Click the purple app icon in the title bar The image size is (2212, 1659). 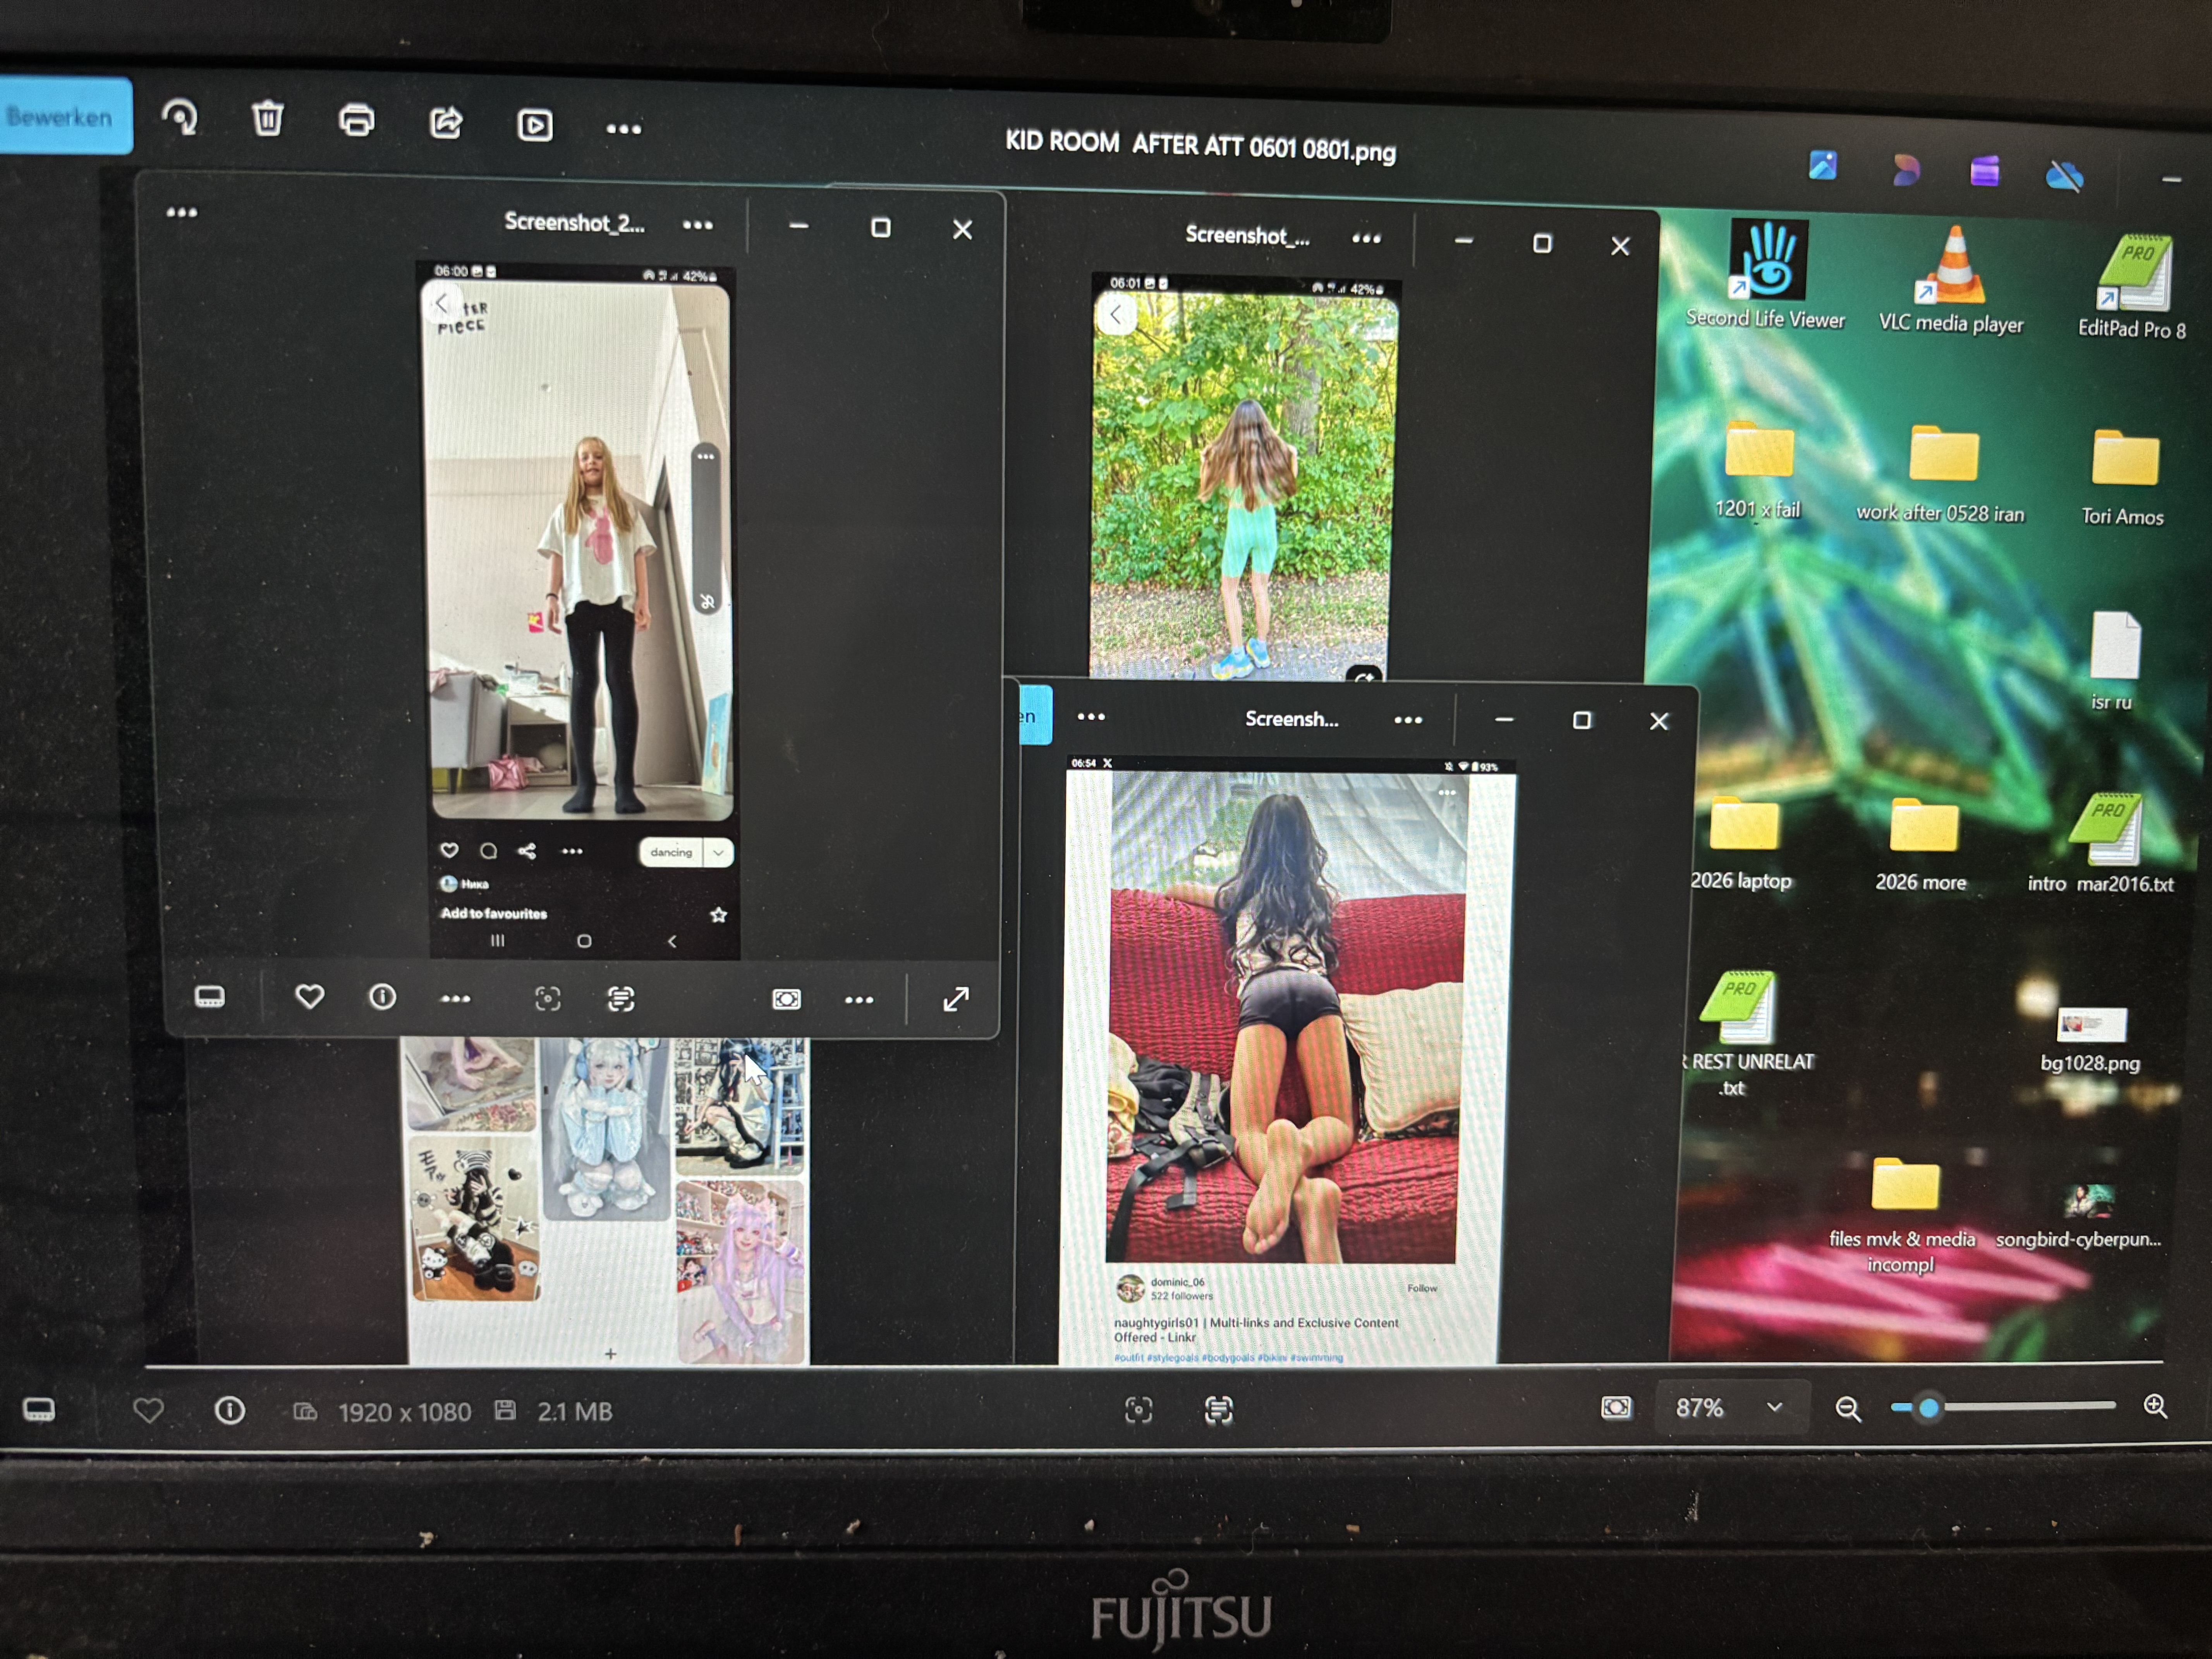coord(1985,172)
